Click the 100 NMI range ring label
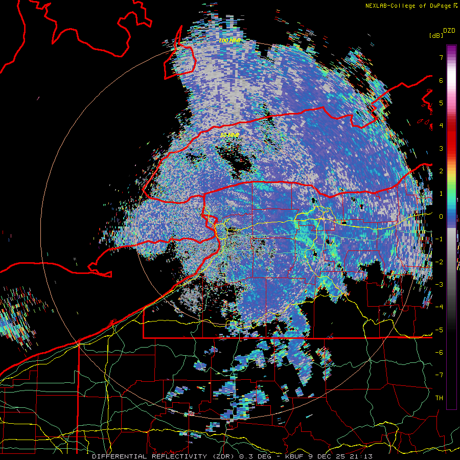 (x=229, y=40)
